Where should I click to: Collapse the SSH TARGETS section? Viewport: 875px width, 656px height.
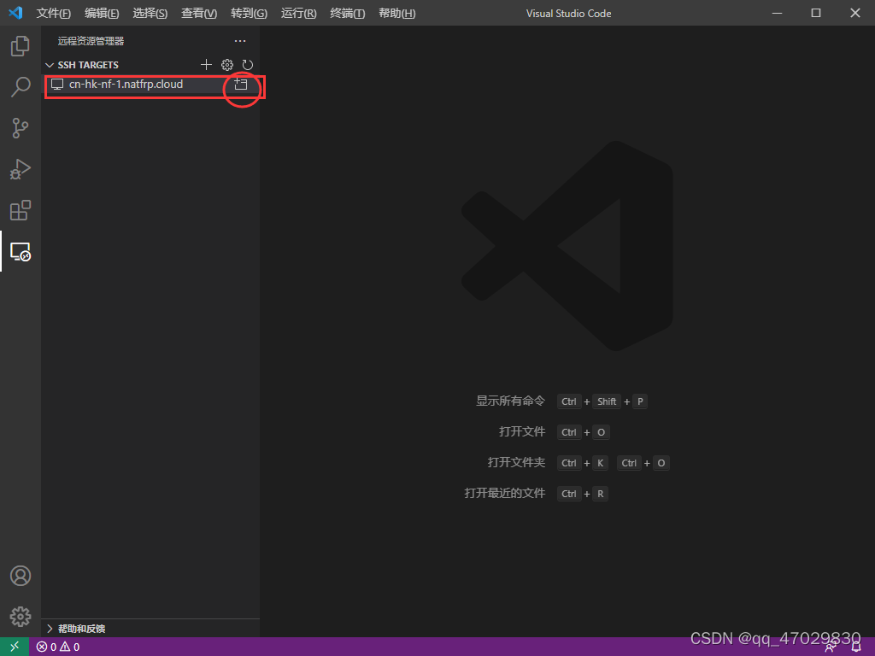pos(49,65)
